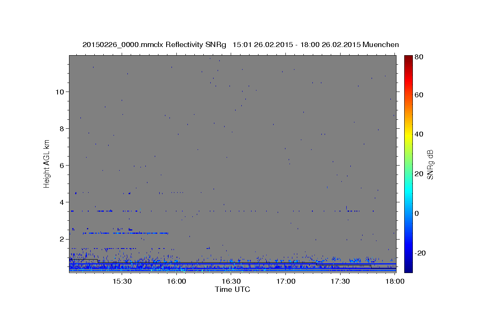Click the plot title text
This screenshot has width=490, height=327.
click(x=241, y=45)
